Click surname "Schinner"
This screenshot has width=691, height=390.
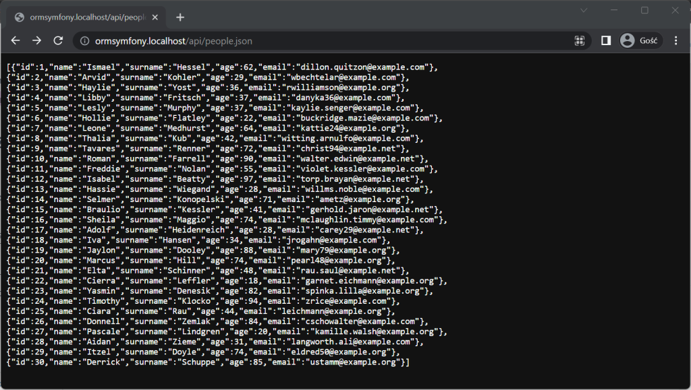tap(186, 269)
